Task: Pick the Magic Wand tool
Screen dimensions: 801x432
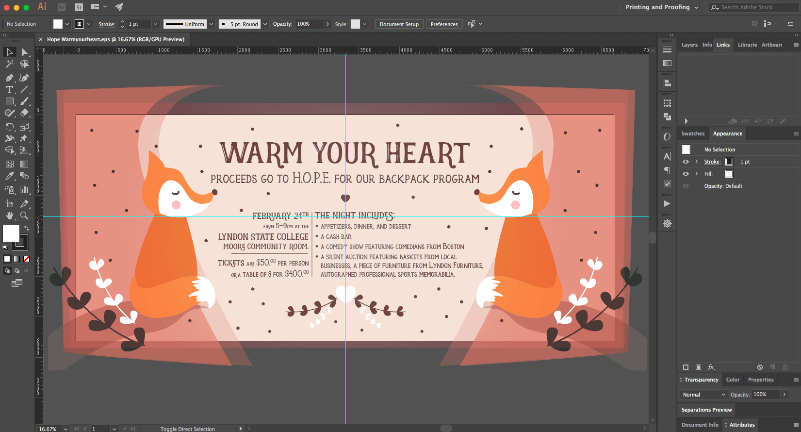Action: [9, 64]
